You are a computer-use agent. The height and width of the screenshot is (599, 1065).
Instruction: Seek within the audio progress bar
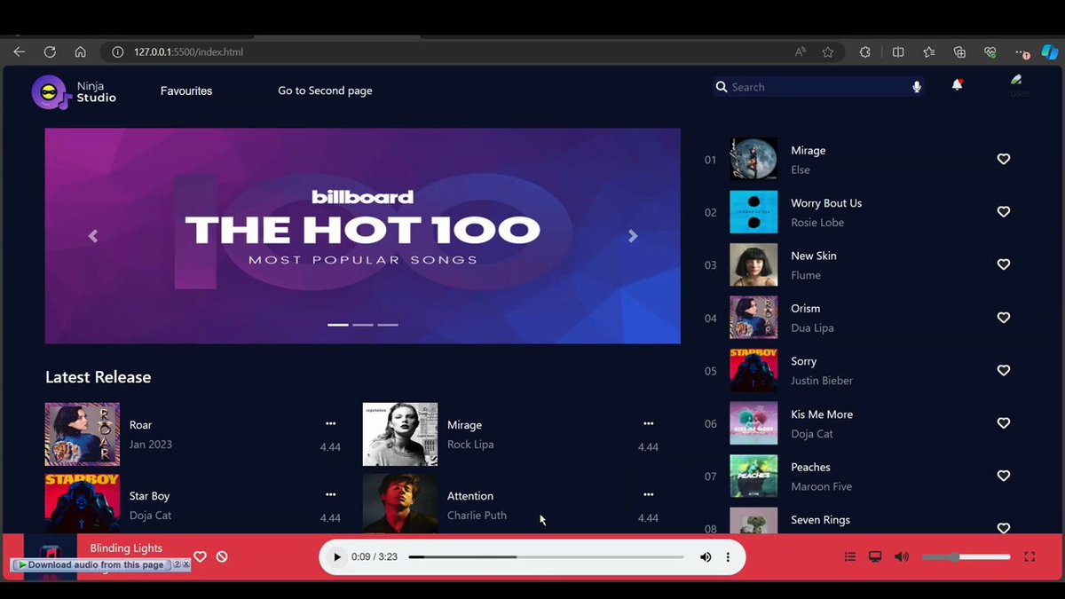(546, 557)
